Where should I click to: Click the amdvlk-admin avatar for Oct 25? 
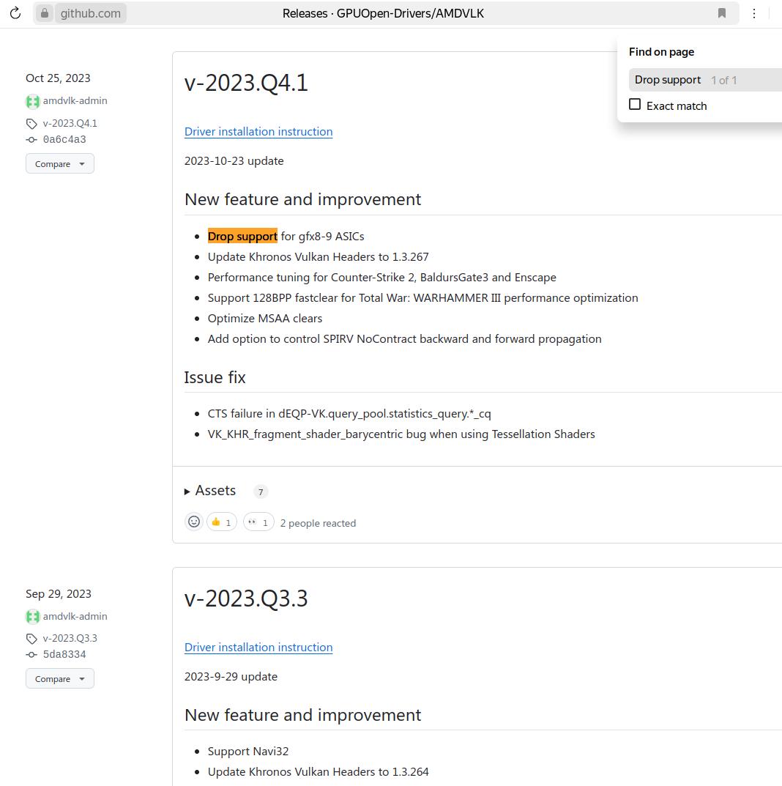32,102
